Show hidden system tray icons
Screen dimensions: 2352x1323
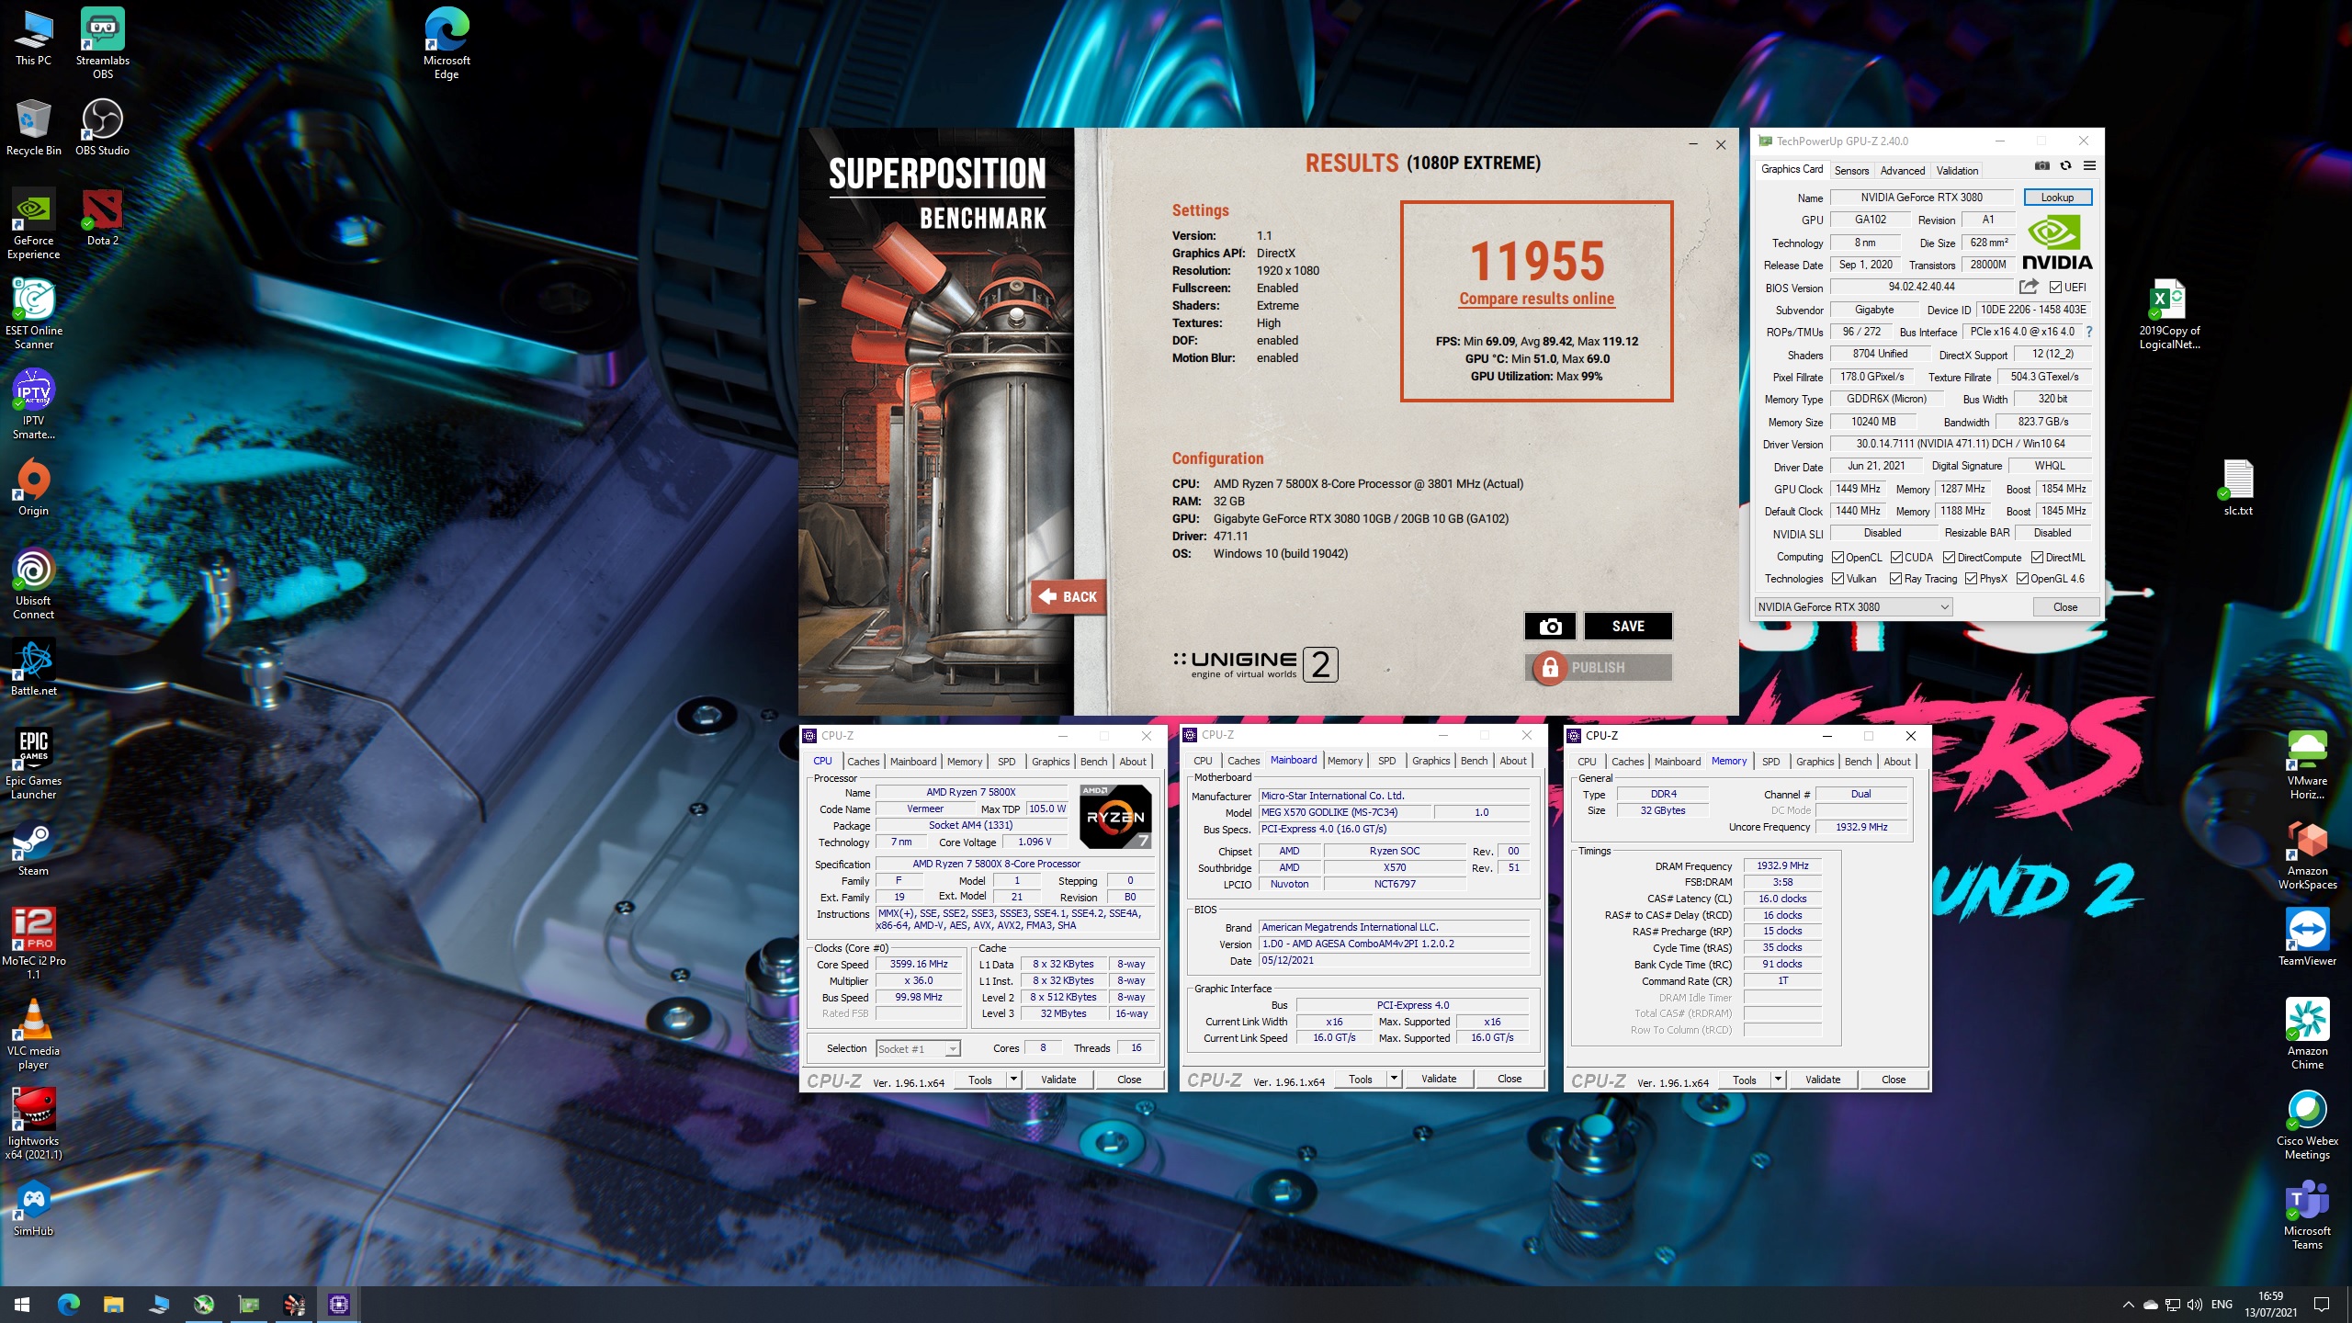pyautogui.click(x=2128, y=1305)
